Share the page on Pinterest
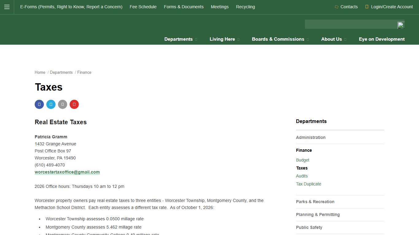This screenshot has height=235, width=419. pyautogui.click(x=74, y=104)
